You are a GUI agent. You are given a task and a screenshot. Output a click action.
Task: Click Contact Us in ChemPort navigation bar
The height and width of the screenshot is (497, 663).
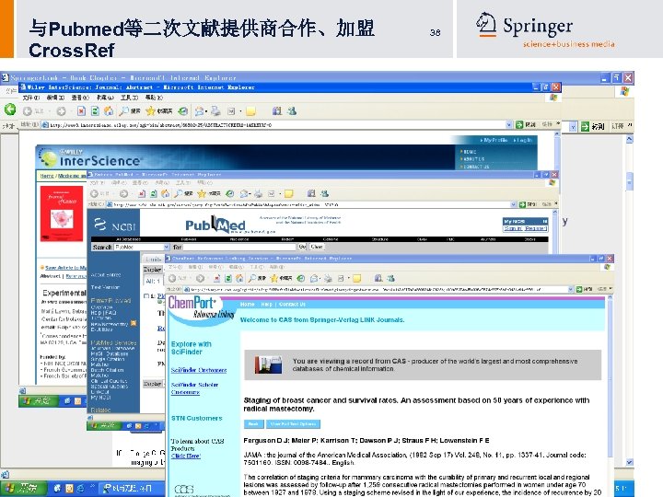(292, 305)
